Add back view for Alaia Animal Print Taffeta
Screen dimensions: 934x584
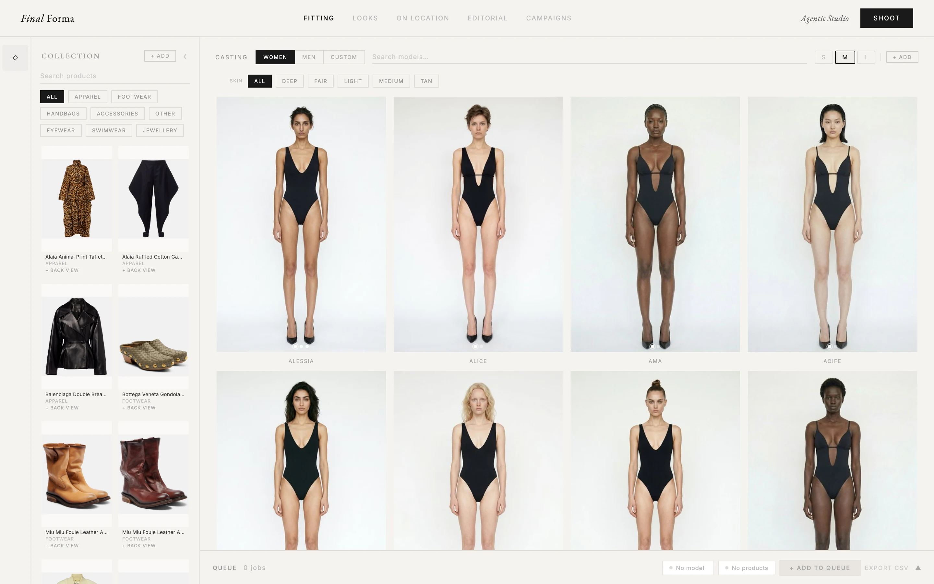pyautogui.click(x=62, y=270)
